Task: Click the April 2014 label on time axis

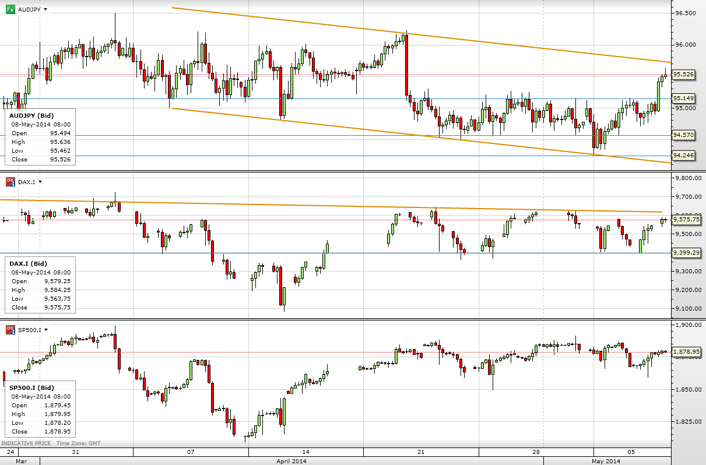Action: coord(291,460)
